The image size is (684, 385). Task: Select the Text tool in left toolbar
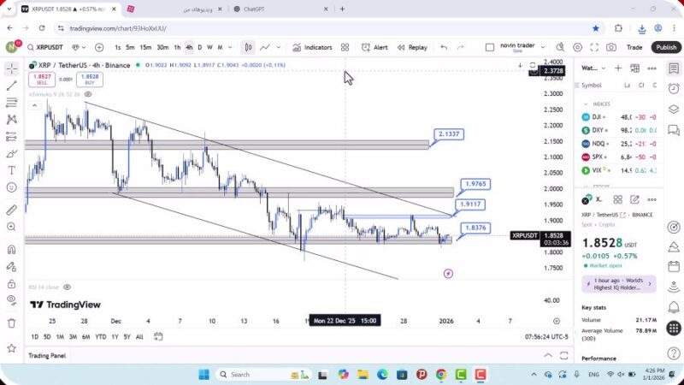click(12, 170)
